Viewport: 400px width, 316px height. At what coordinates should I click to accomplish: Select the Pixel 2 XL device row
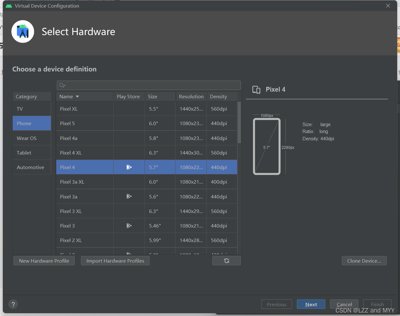147,240
